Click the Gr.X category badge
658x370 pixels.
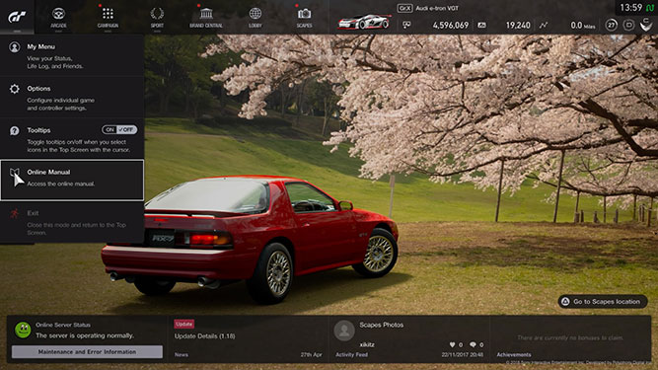[x=404, y=8]
